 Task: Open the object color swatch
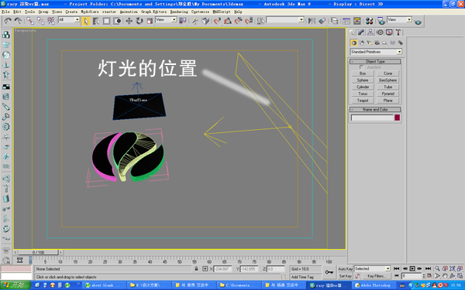tap(397, 118)
